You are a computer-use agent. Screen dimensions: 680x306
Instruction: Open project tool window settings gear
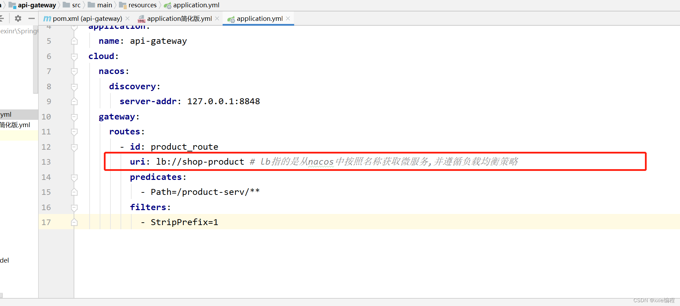18,18
